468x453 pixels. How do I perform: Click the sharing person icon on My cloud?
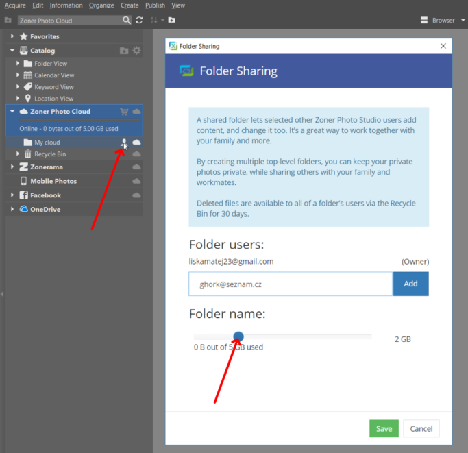click(x=124, y=143)
